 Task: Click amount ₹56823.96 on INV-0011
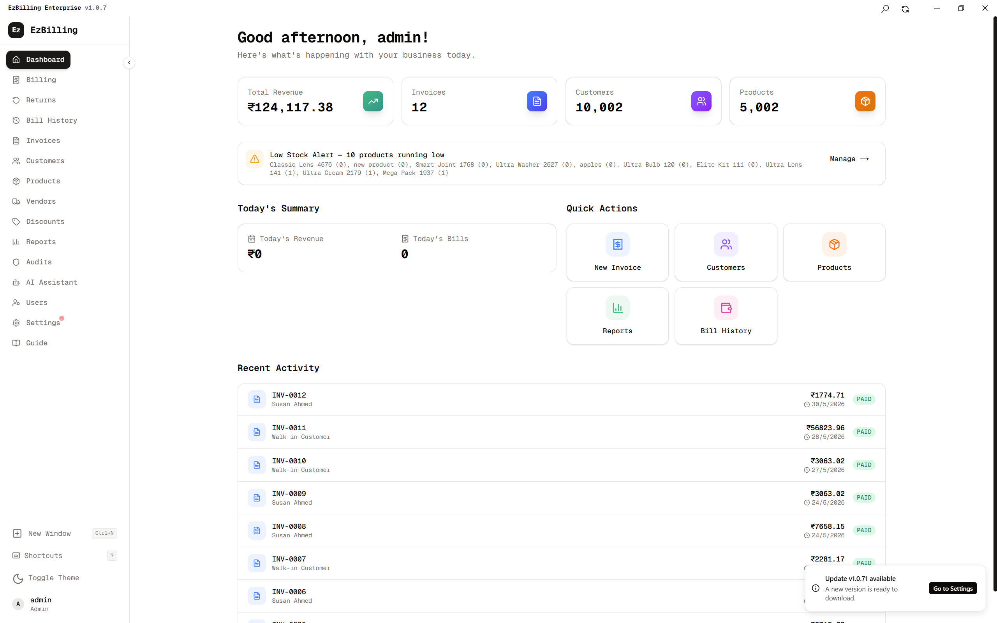tap(825, 428)
